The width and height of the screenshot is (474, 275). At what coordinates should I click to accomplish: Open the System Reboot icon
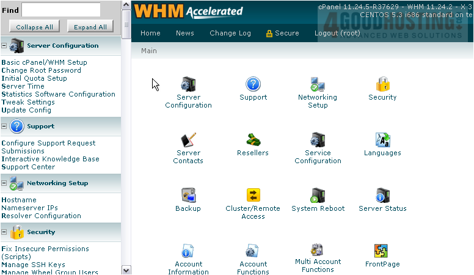pos(318,196)
